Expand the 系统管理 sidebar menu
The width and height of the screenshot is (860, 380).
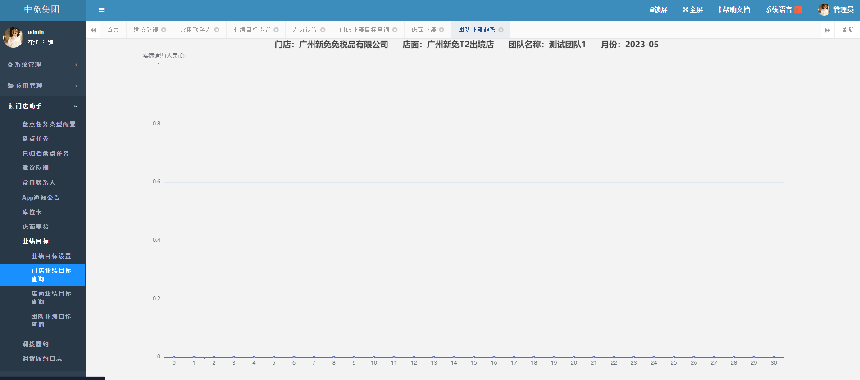pyautogui.click(x=43, y=65)
